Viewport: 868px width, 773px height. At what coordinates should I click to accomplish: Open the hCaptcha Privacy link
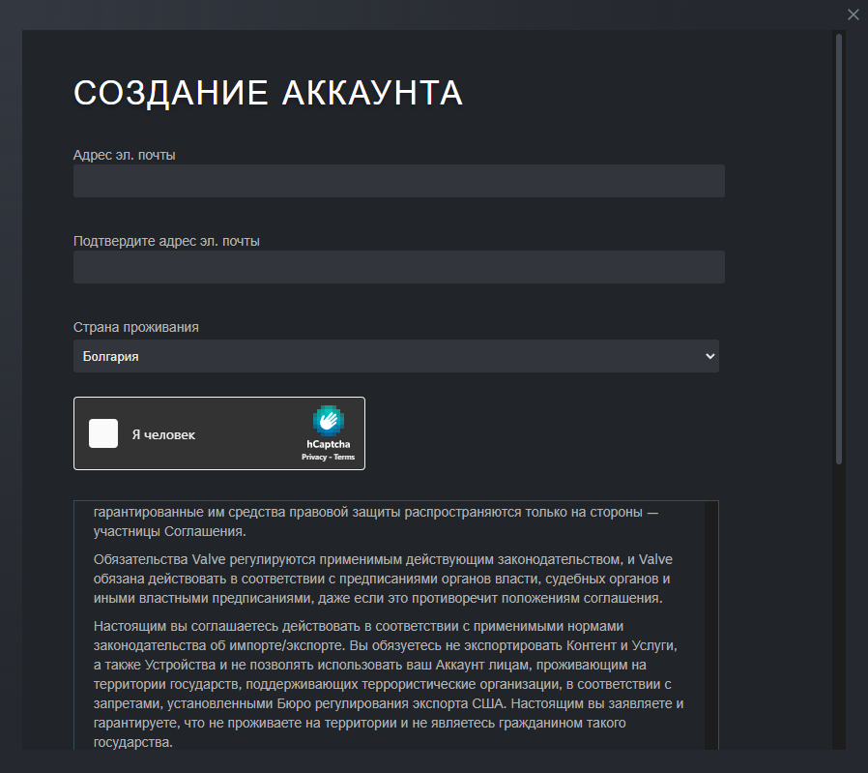point(314,457)
